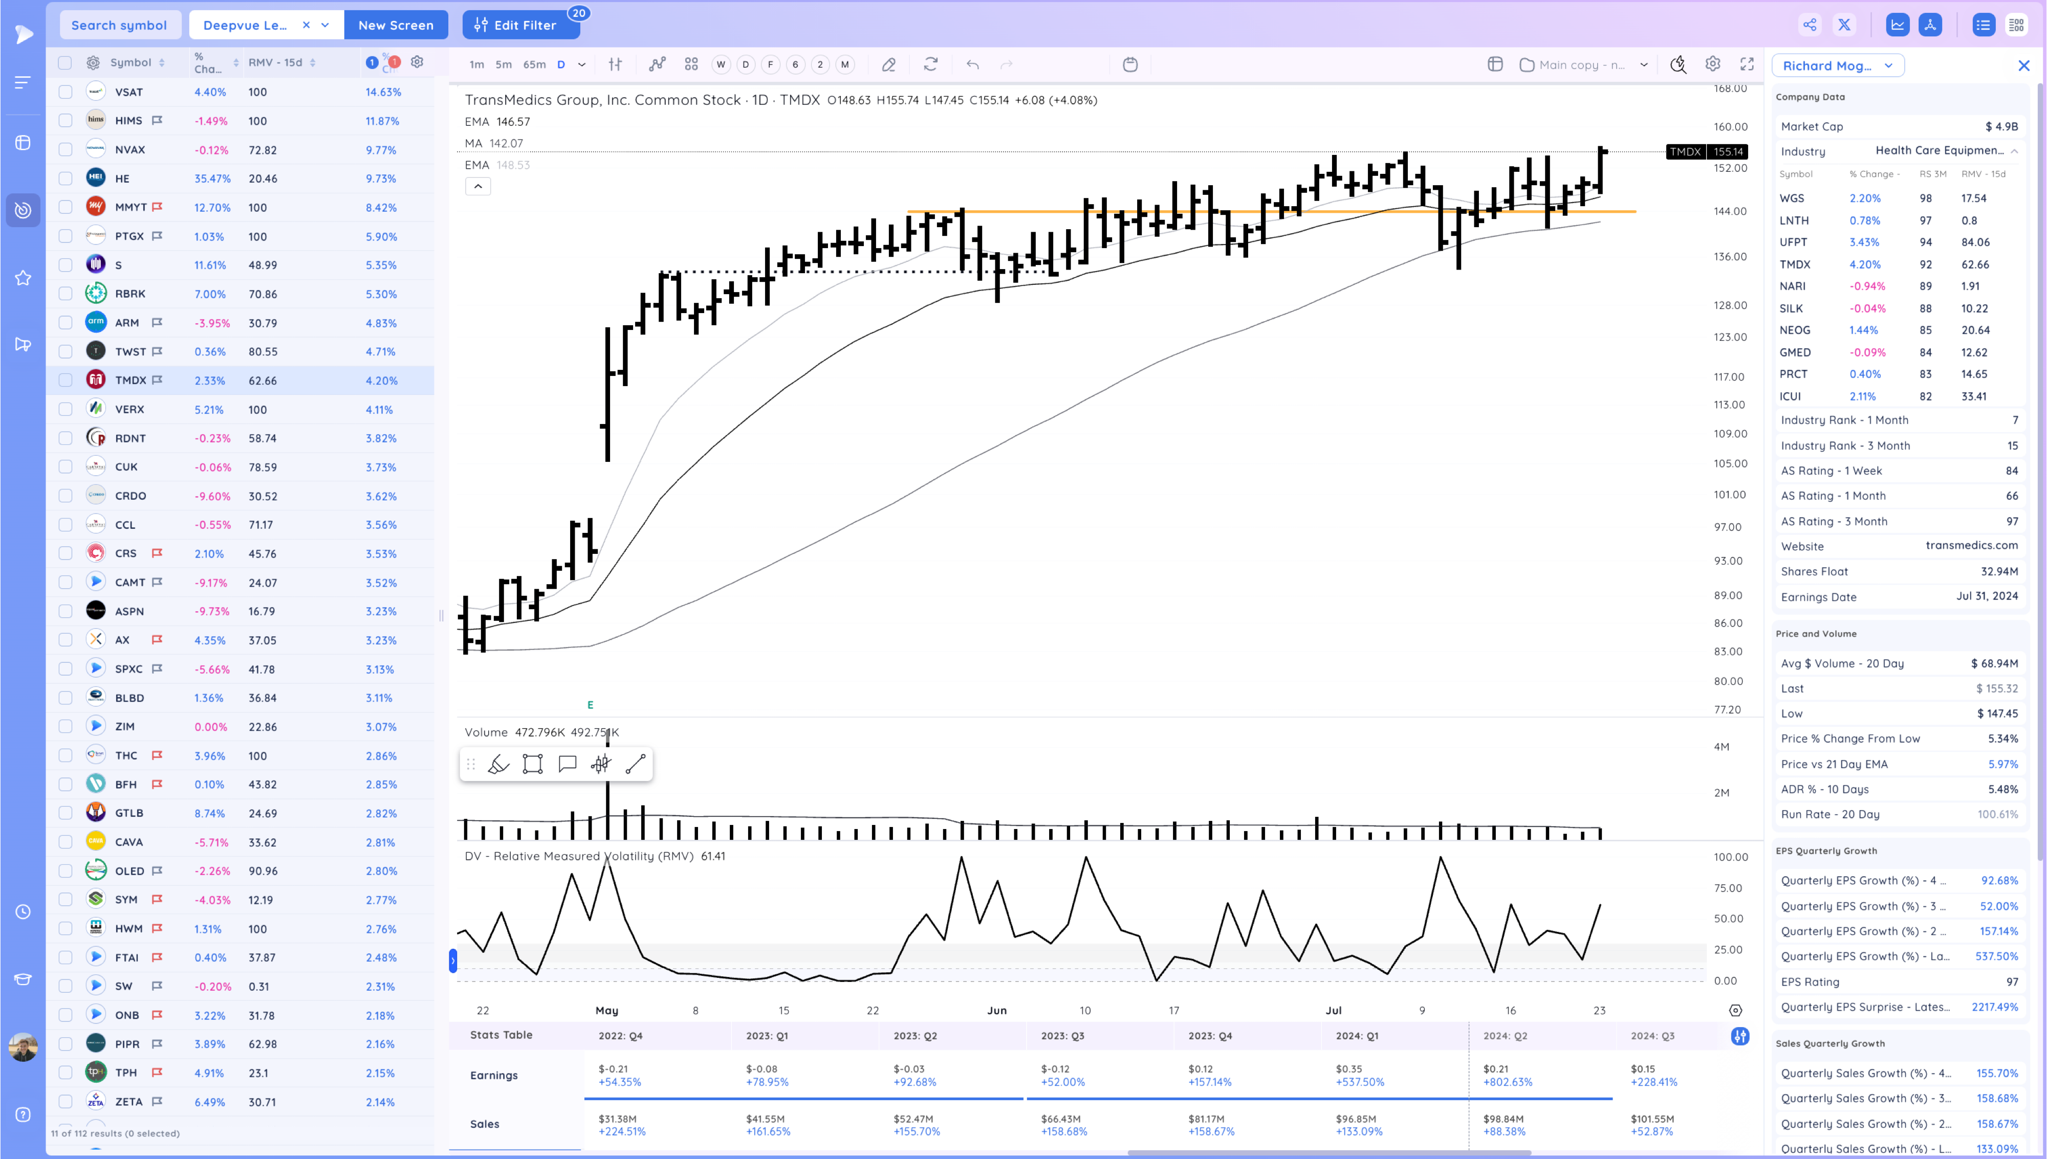Image resolution: width=2047 pixels, height=1159 pixels.
Task: Open the Edit Filter button
Action: tap(521, 25)
